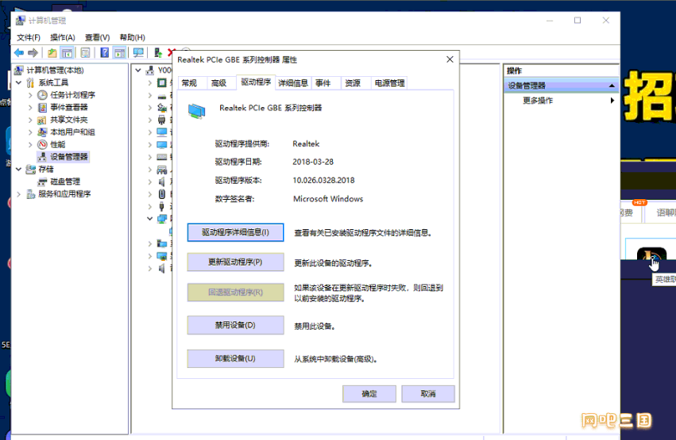
Task: Select the processor chip icon in device list
Action: [162, 82]
